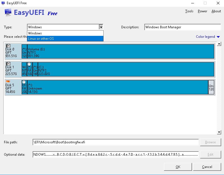Select the unallocated partition at Disk 5 end
Image resolution: width=224 pixels, height=175 pixels.
pyautogui.click(x=211, y=87)
